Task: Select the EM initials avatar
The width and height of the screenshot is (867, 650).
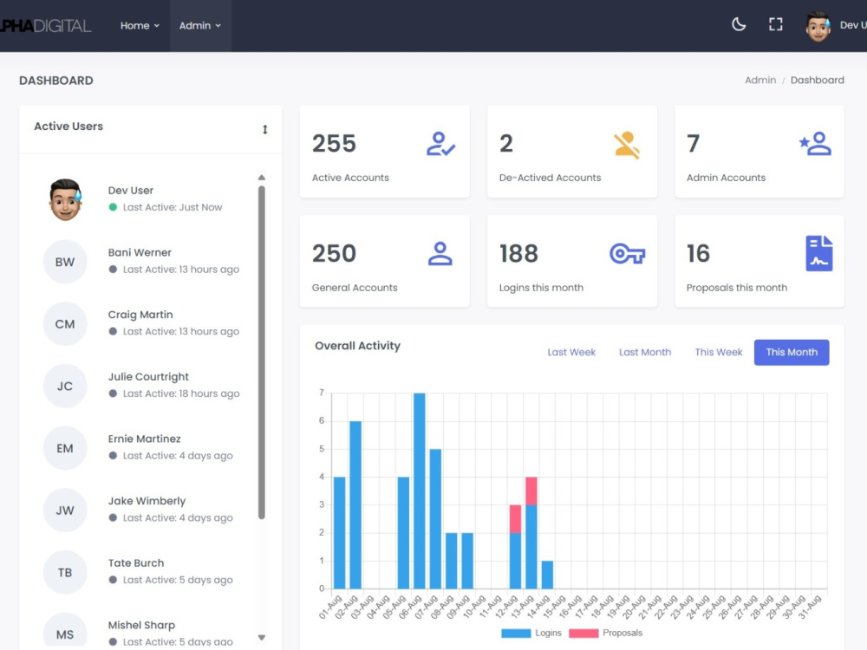Action: [x=65, y=448]
